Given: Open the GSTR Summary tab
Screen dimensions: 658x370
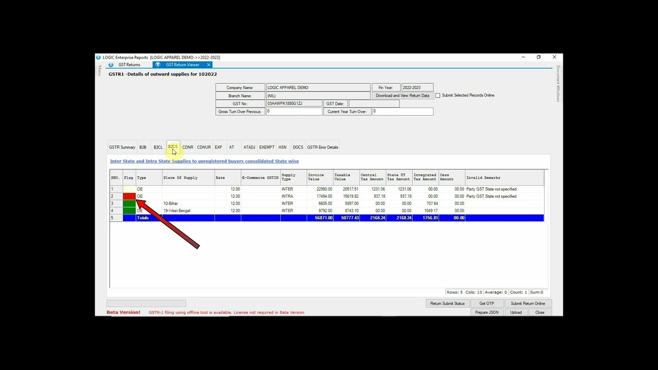Looking at the screenshot, I should click(x=122, y=147).
